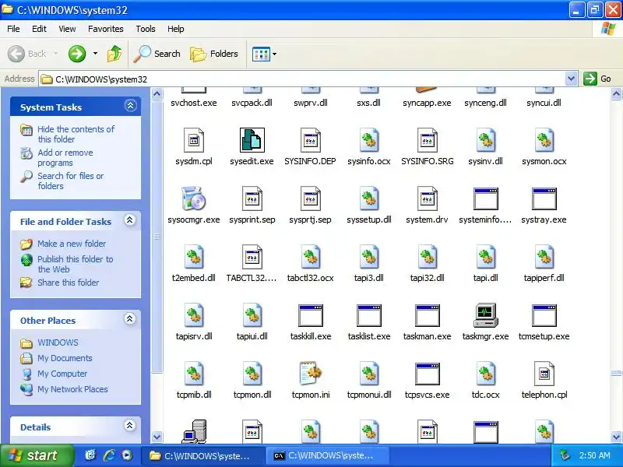
Task: Click the sysprint.sep file icon
Action: [x=252, y=198]
